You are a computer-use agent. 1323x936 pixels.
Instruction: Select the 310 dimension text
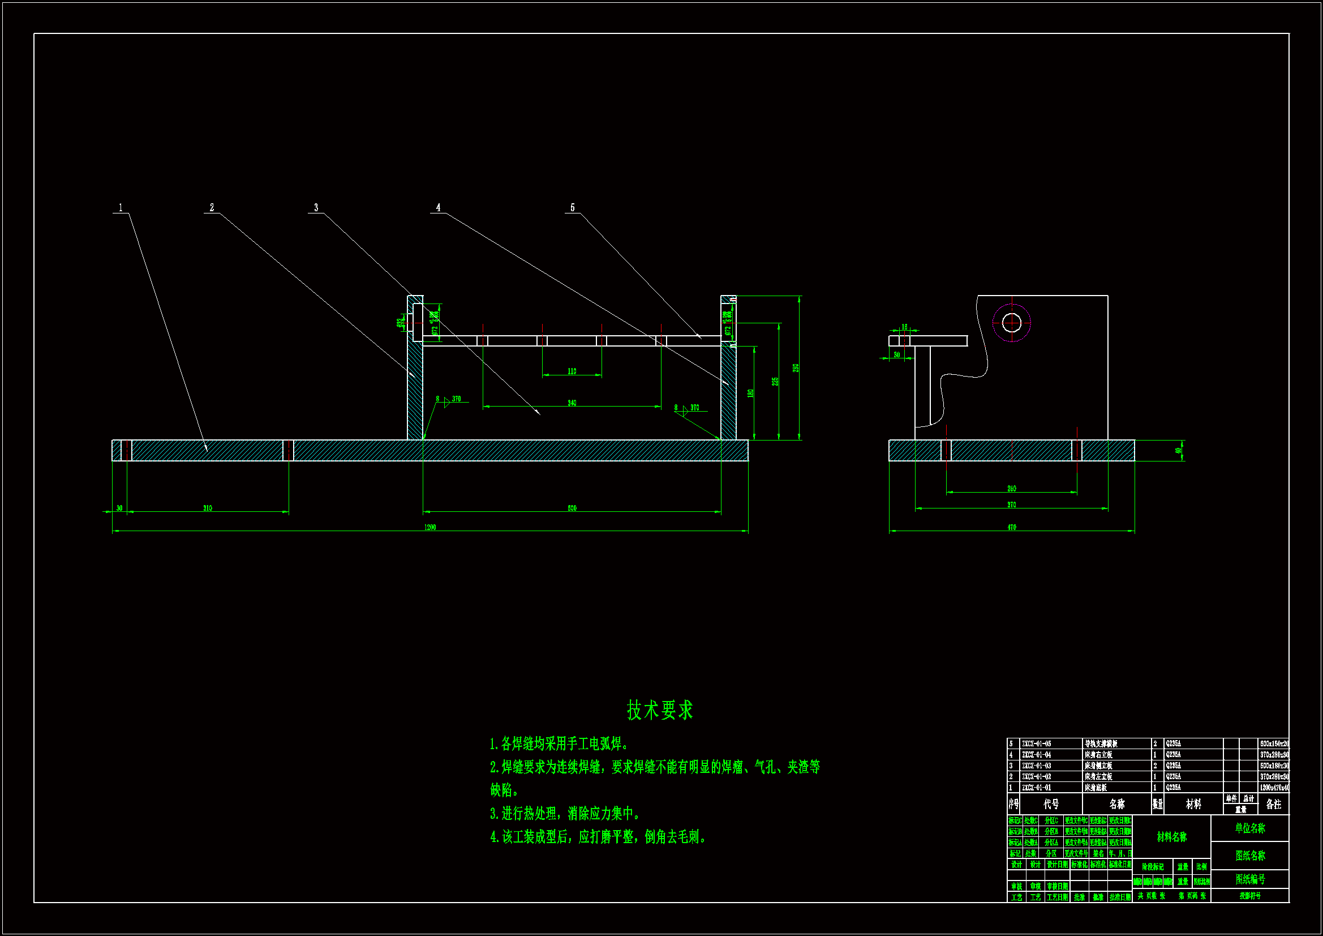click(x=208, y=508)
